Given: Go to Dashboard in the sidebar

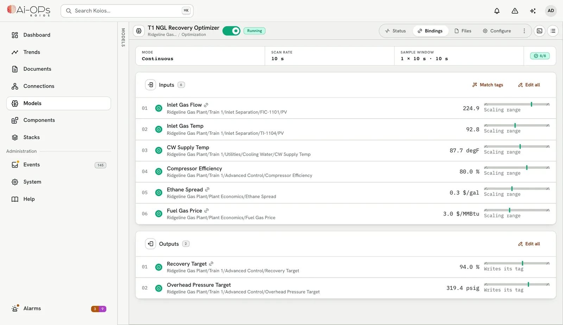Looking at the screenshot, I should coord(58,35).
